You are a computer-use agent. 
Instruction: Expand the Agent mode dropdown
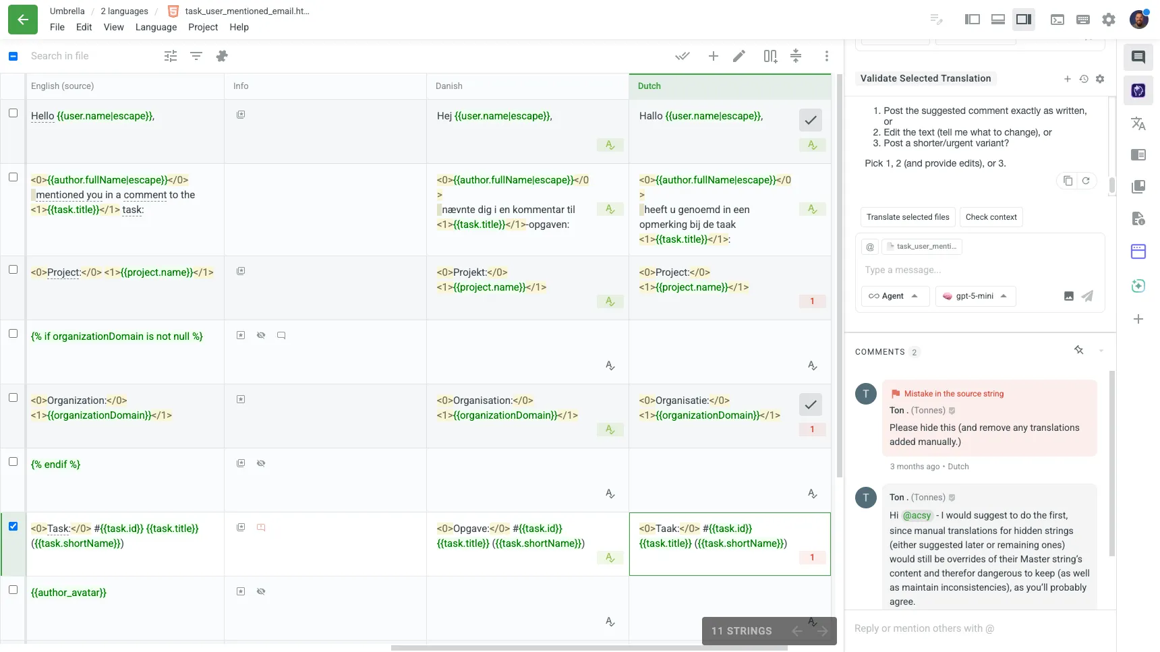(x=895, y=296)
